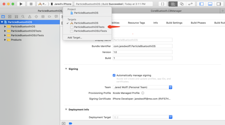
Task: Toggle the inspectors panel visibility
Action: 219,4
